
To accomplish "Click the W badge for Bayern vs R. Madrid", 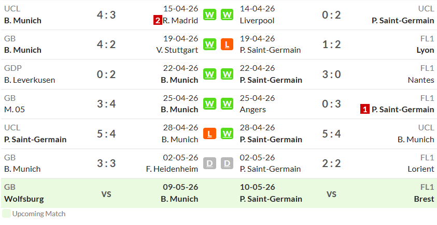I will click(209, 14).
